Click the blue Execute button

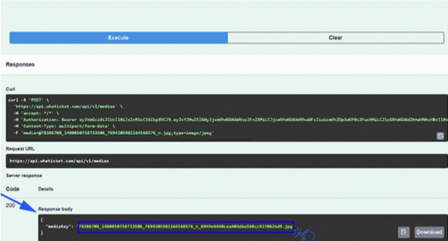(118, 37)
